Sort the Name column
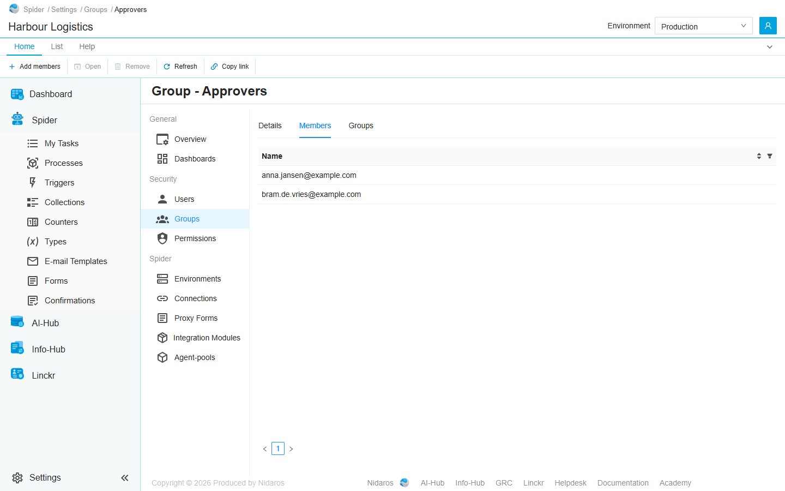785x491 pixels. point(759,156)
